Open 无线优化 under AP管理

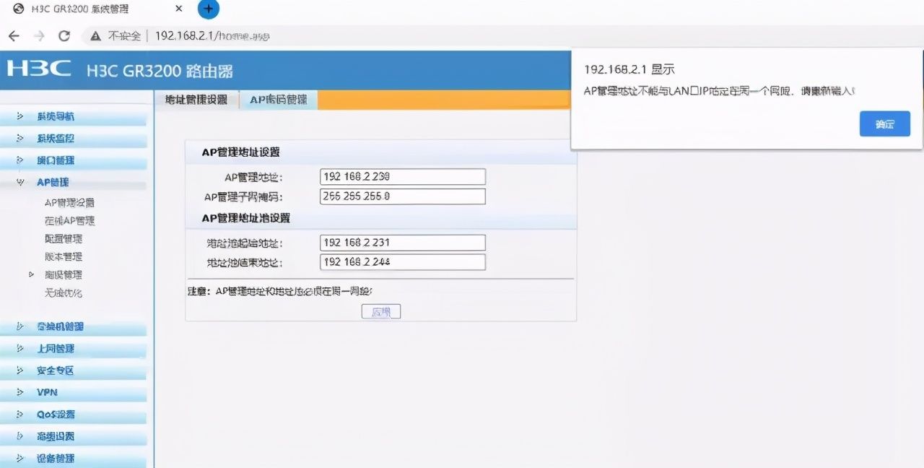(64, 293)
